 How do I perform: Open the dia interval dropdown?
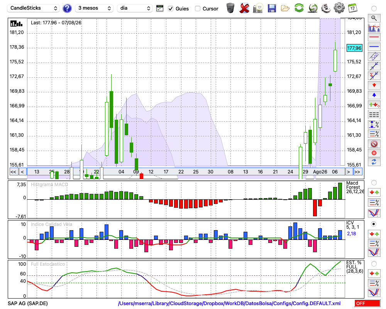pos(135,8)
